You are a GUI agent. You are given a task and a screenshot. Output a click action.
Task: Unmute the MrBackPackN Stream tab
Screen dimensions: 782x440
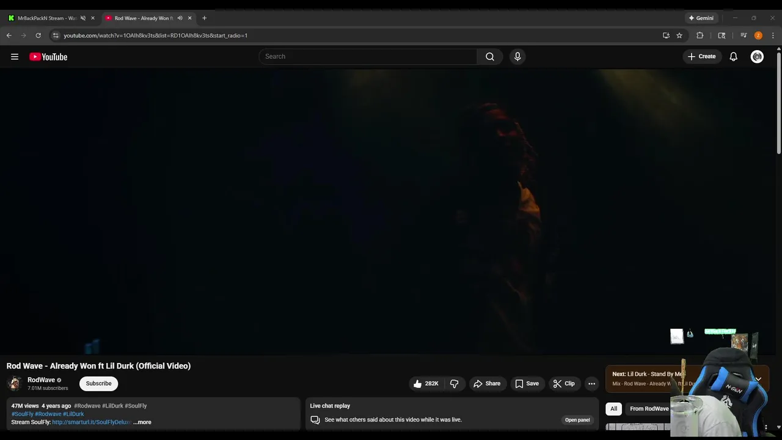point(83,18)
